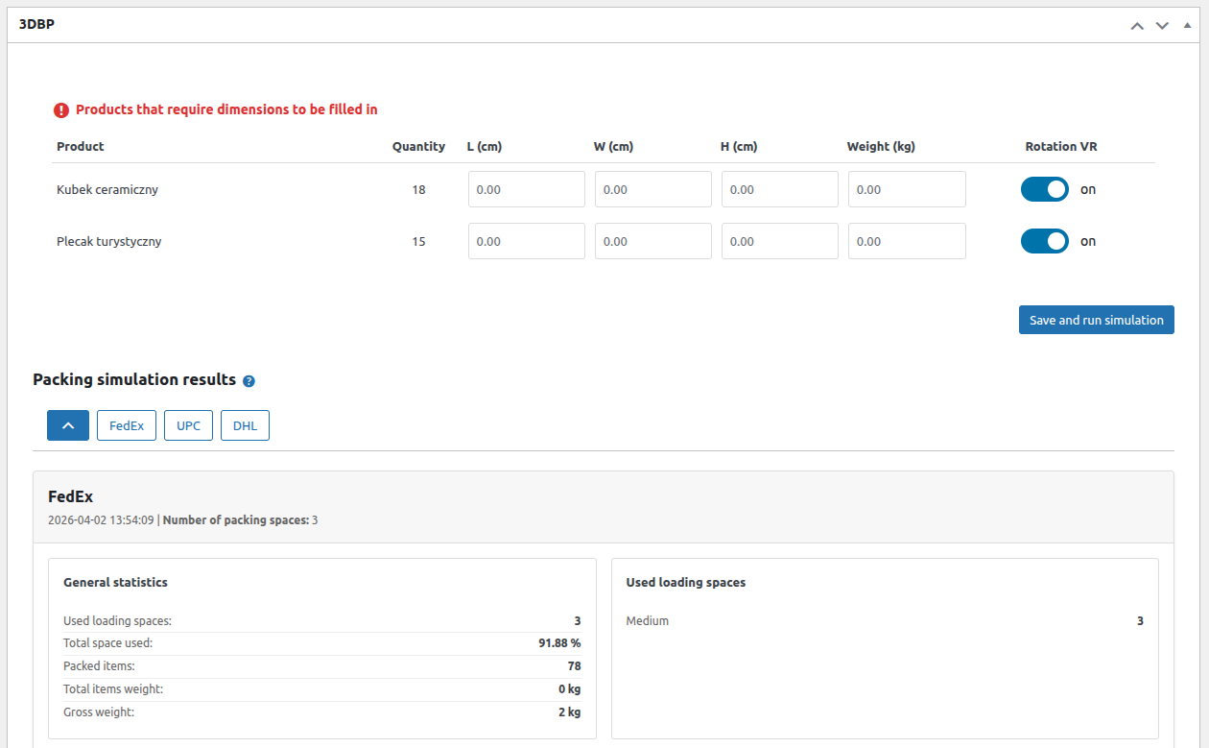1209x748 pixels.
Task: Click the Weight field for Plecak turystyczny
Action: (906, 241)
